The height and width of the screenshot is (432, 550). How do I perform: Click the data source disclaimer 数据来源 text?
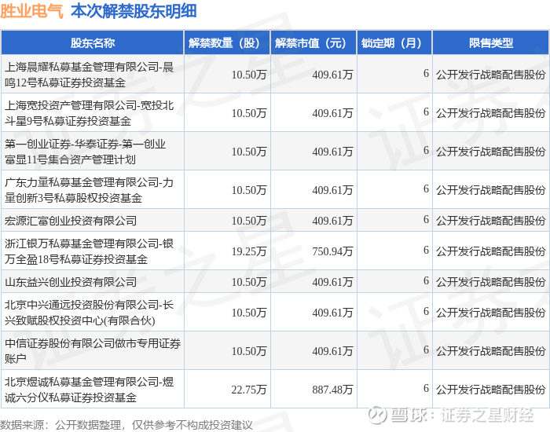pos(126,425)
